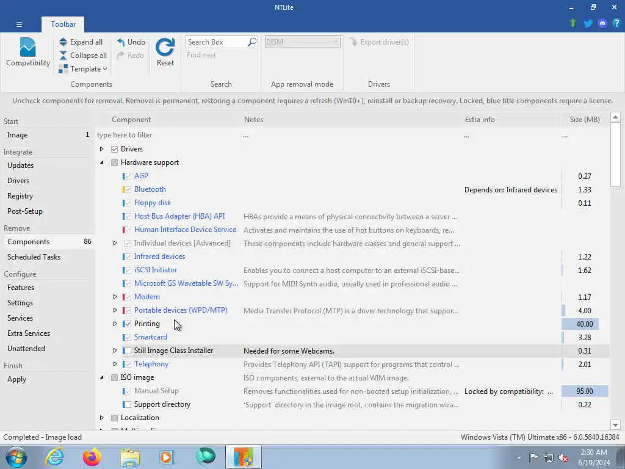Click the Reset circular arrow icon

pyautogui.click(x=165, y=47)
